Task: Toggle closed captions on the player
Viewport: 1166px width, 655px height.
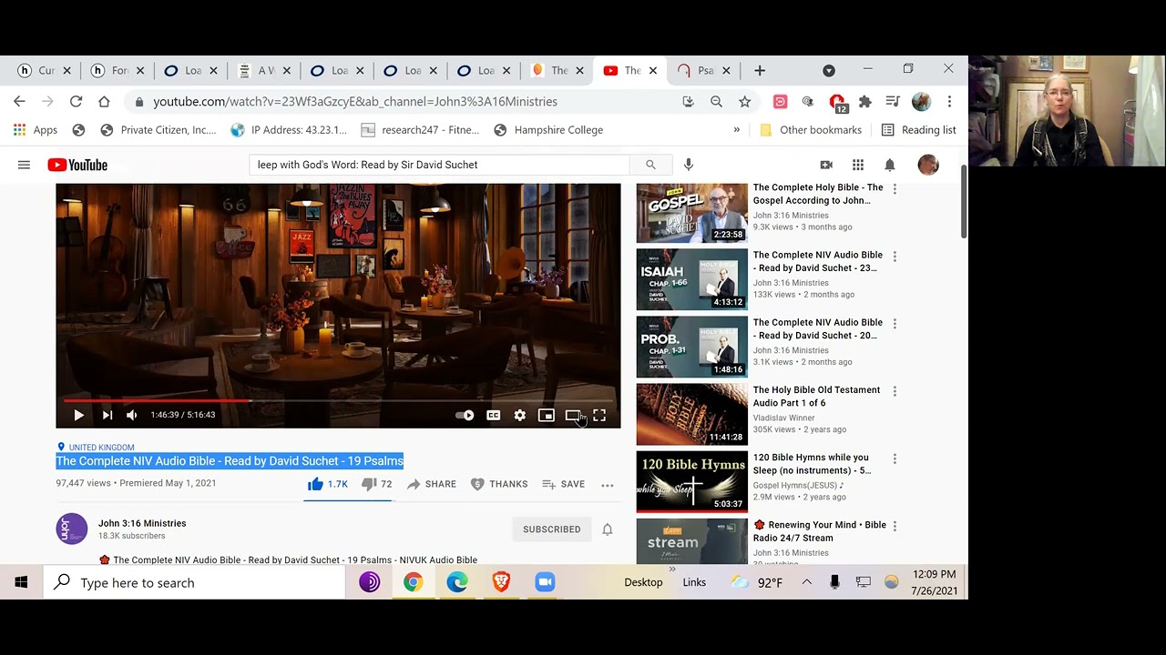Action: (493, 415)
